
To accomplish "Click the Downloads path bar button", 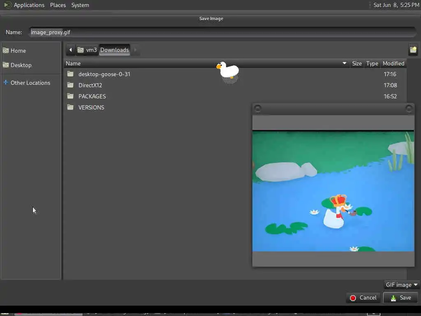I will 115,50.
